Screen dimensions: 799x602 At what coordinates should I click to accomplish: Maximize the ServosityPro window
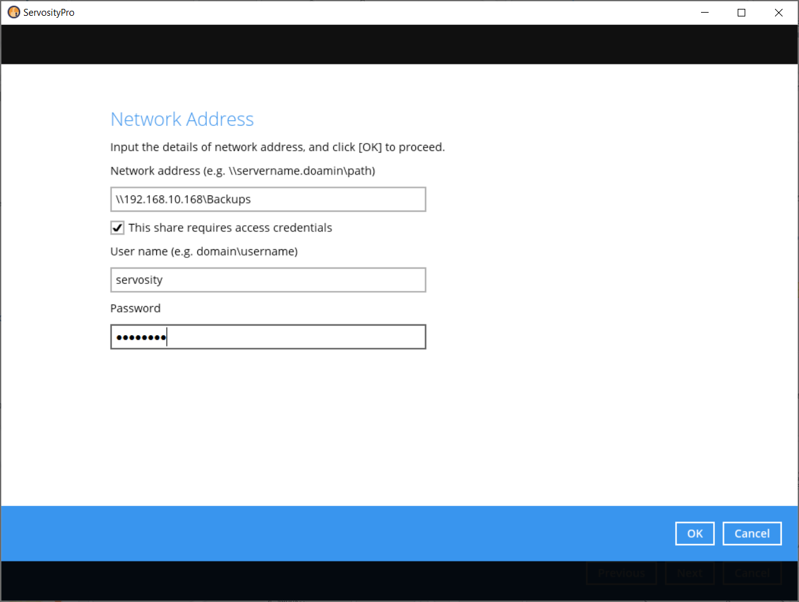[741, 12]
